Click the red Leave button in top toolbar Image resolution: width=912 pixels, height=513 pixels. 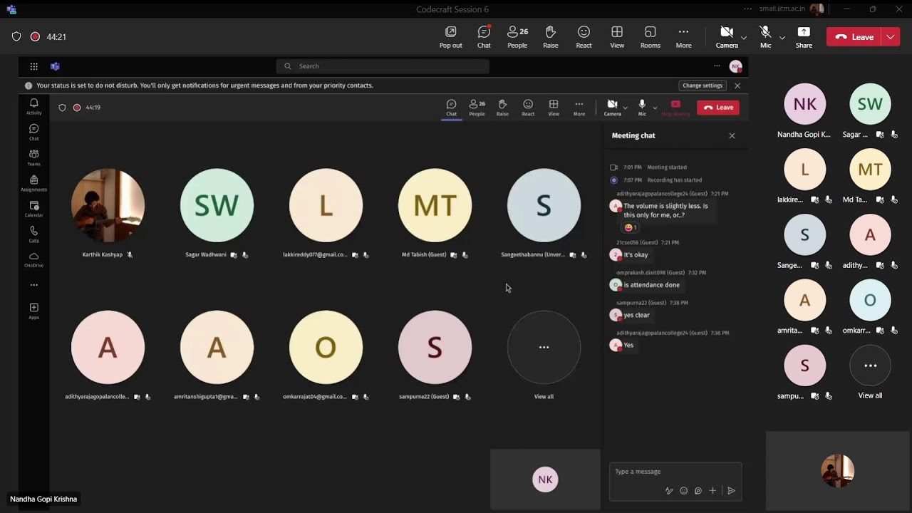(x=854, y=37)
